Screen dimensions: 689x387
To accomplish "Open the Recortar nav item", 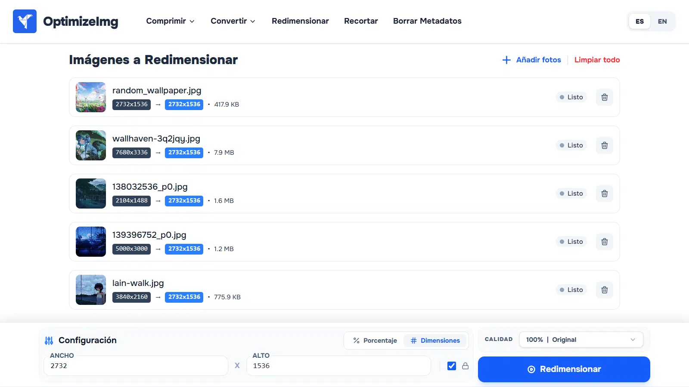I will click(361, 21).
